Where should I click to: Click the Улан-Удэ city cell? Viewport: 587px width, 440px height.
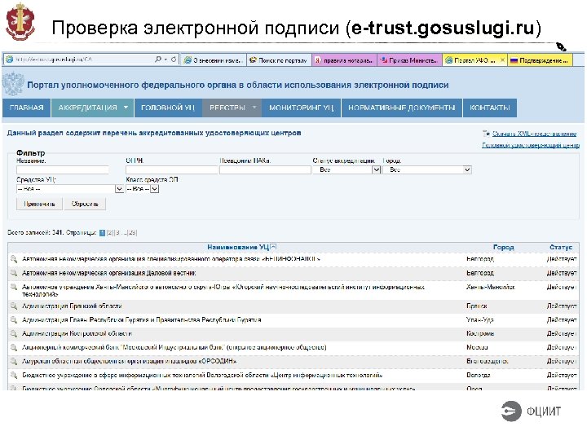(x=480, y=320)
